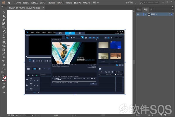Open the 基本功能 workspace dropdown

131,3
